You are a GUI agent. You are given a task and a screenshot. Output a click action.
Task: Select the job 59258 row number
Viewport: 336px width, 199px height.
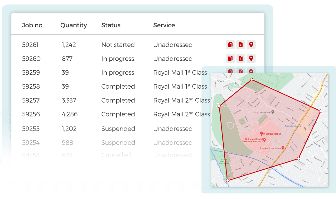pyautogui.click(x=31, y=86)
